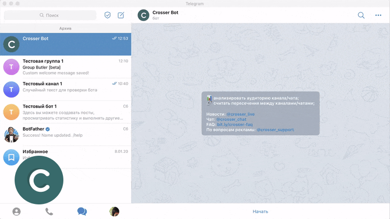Open the three-dots chat menu
This screenshot has width=390, height=219.
378,15
